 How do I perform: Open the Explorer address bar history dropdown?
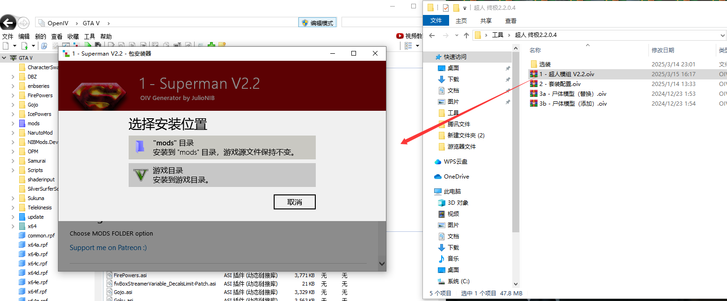723,35
